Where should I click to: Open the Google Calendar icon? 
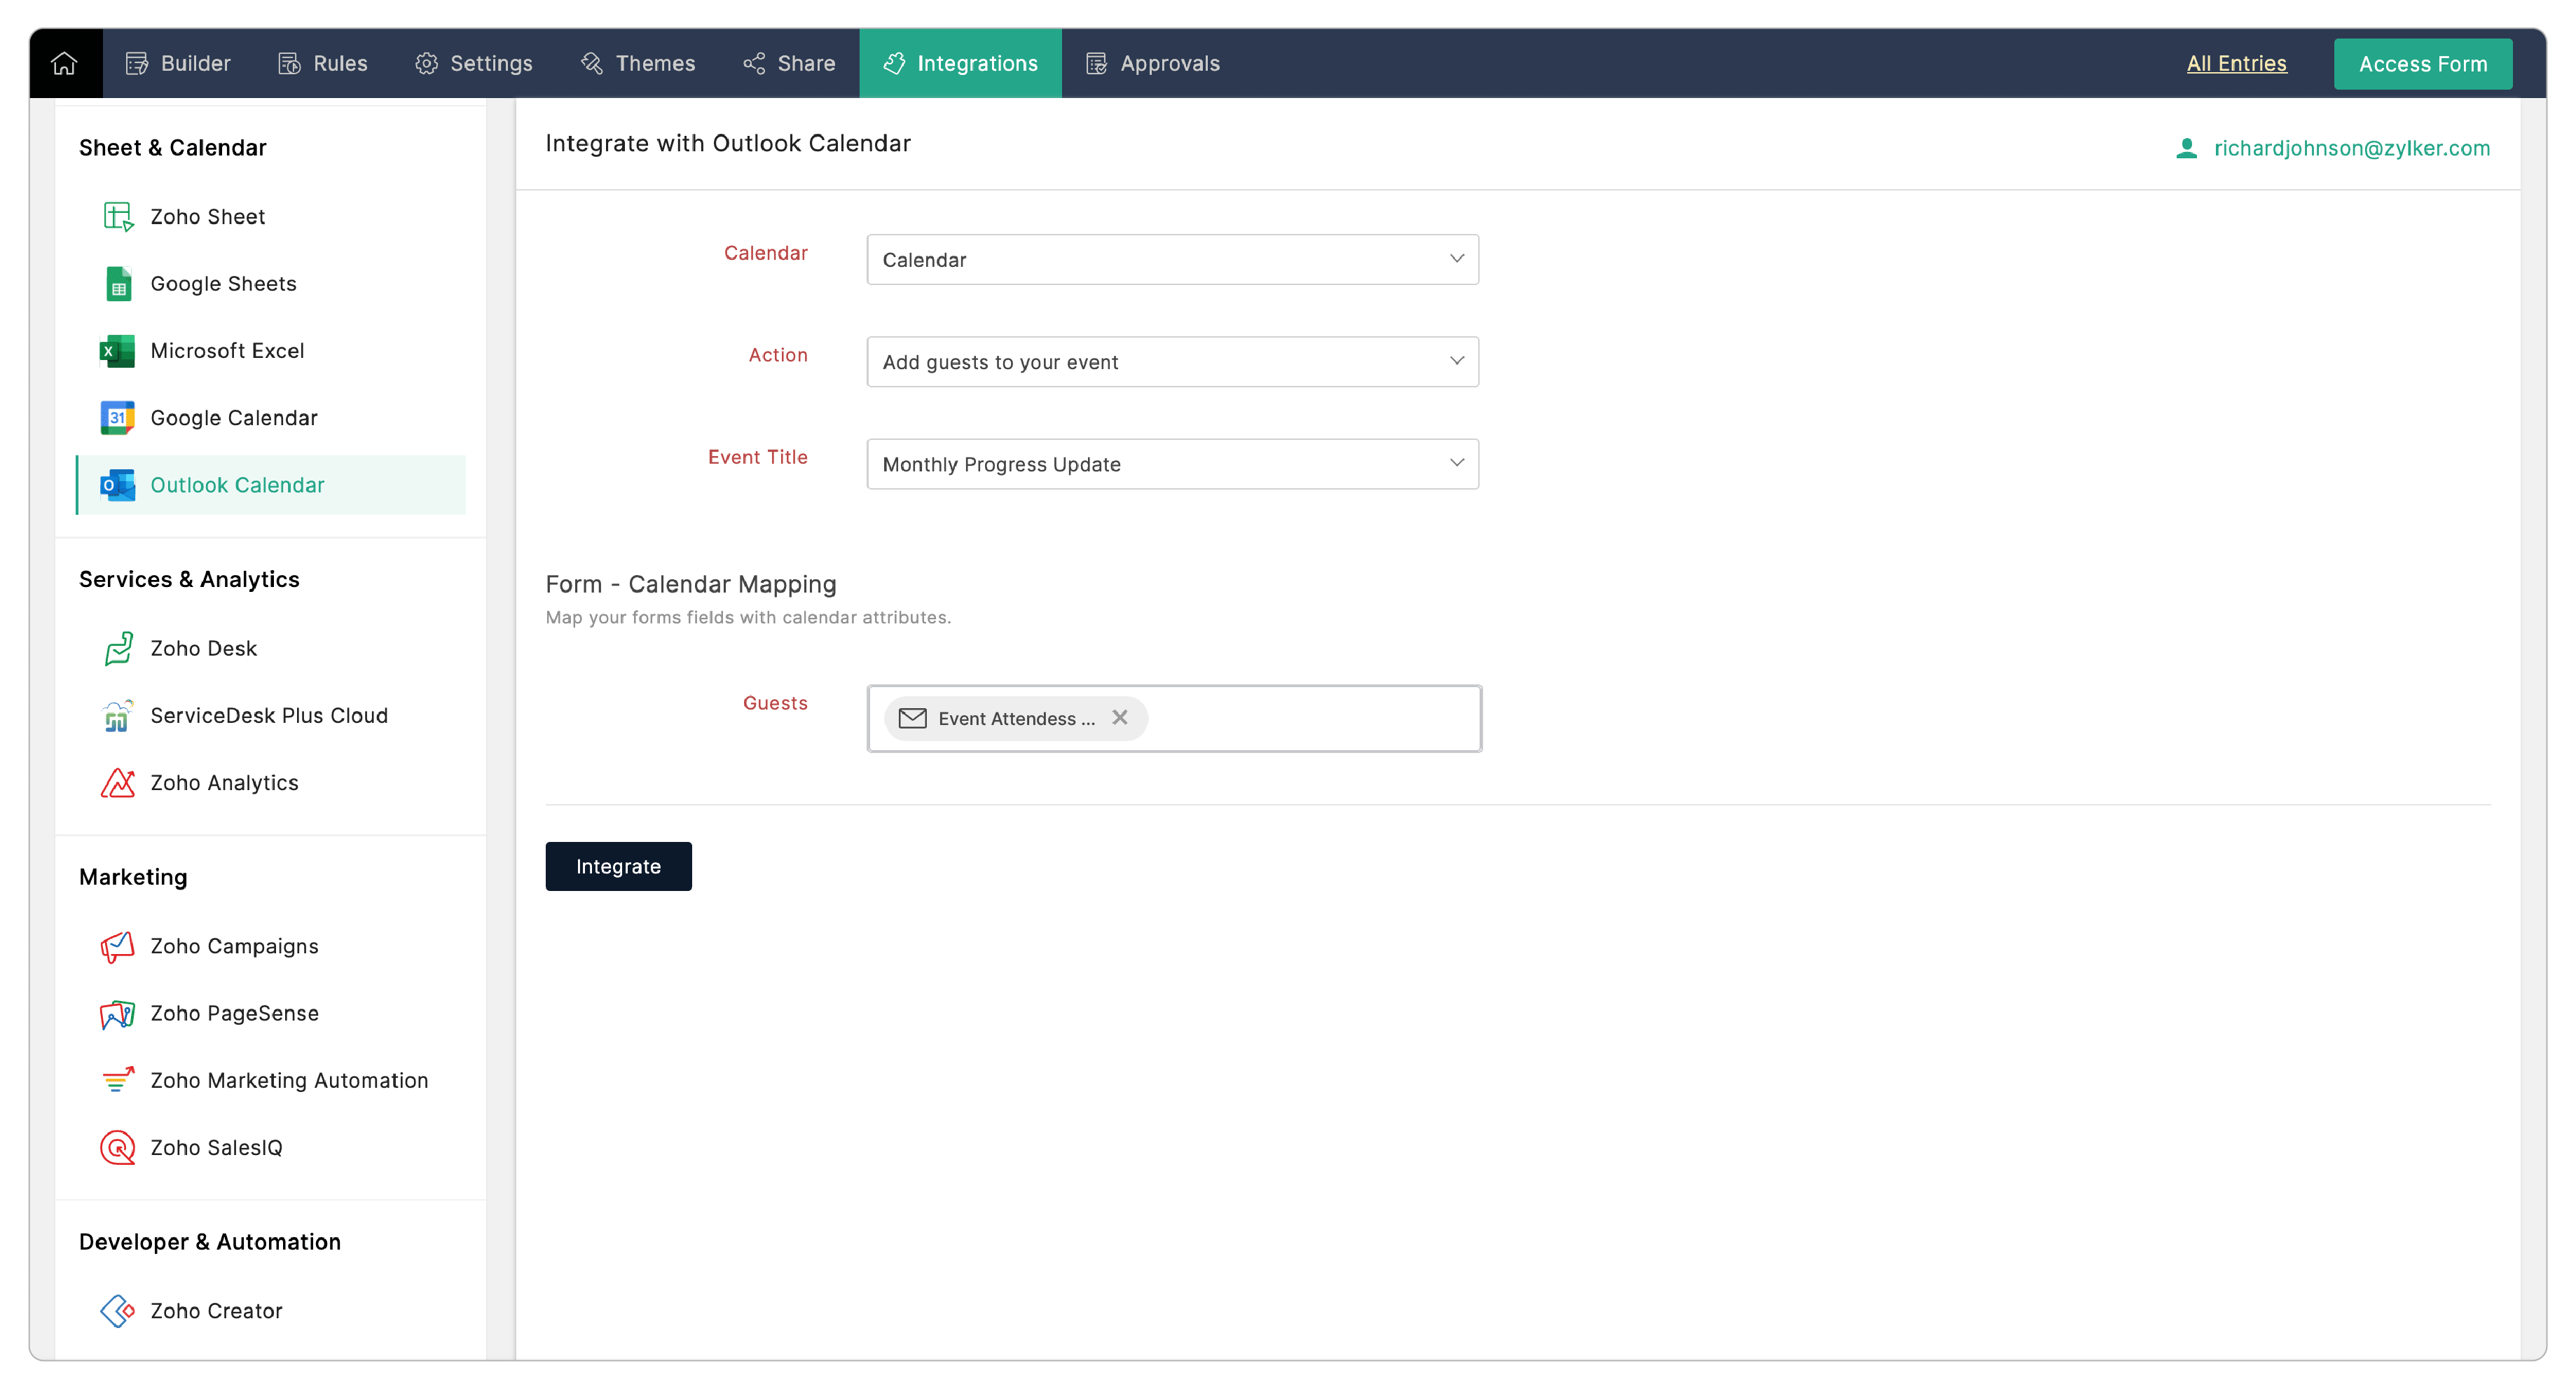118,417
